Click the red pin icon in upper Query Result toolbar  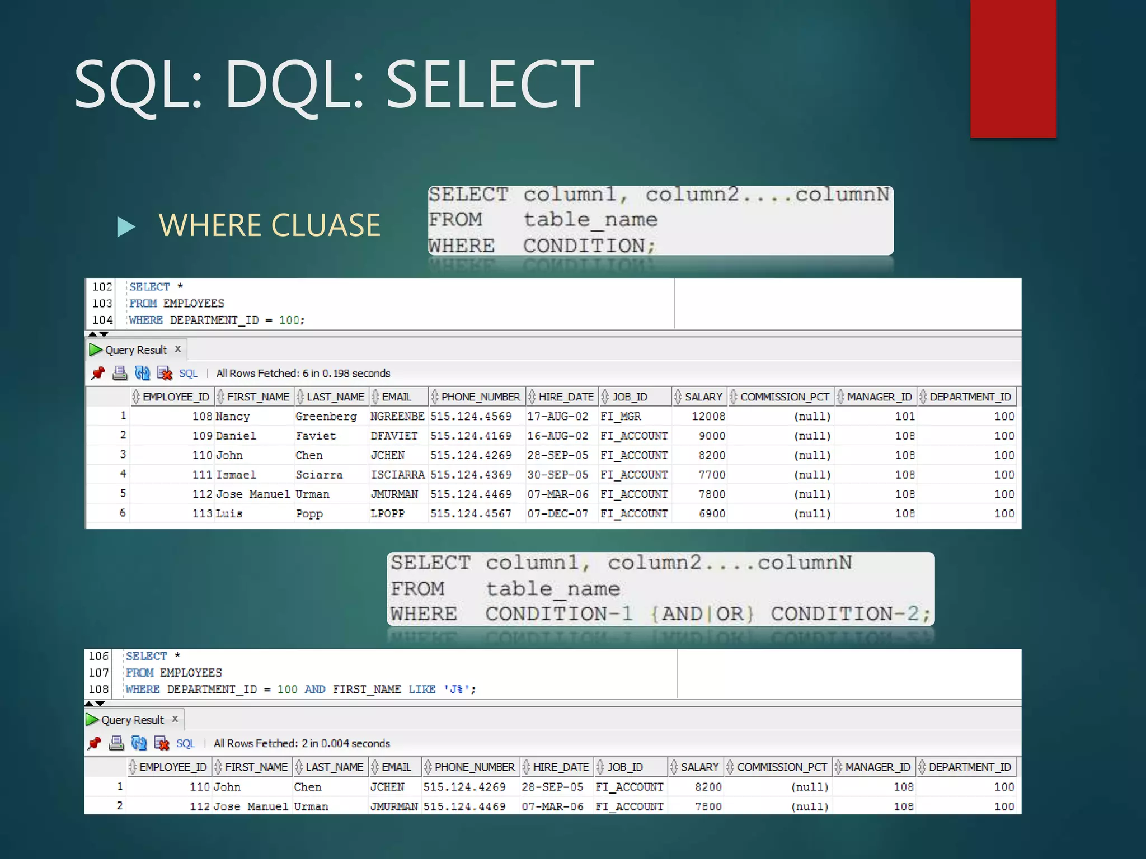point(98,373)
